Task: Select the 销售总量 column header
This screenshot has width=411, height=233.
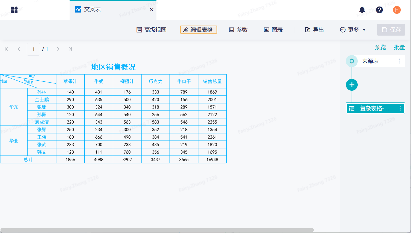Action: (x=213, y=81)
